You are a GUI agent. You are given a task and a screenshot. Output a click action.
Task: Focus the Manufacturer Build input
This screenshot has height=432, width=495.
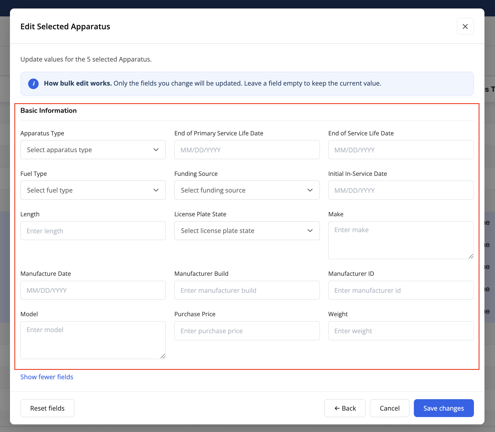(247, 290)
